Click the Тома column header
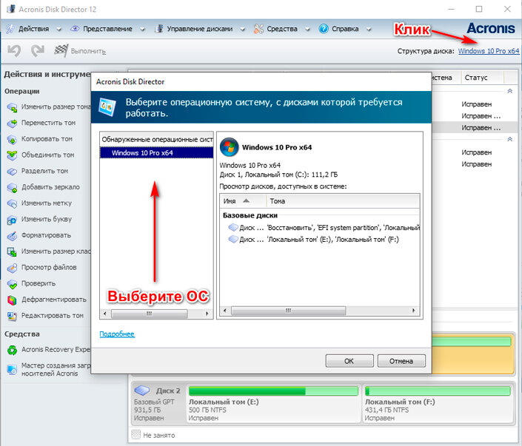The width and height of the screenshot is (522, 446). pos(343,201)
